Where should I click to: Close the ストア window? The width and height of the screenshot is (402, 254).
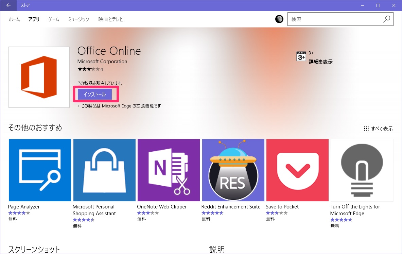394,5
